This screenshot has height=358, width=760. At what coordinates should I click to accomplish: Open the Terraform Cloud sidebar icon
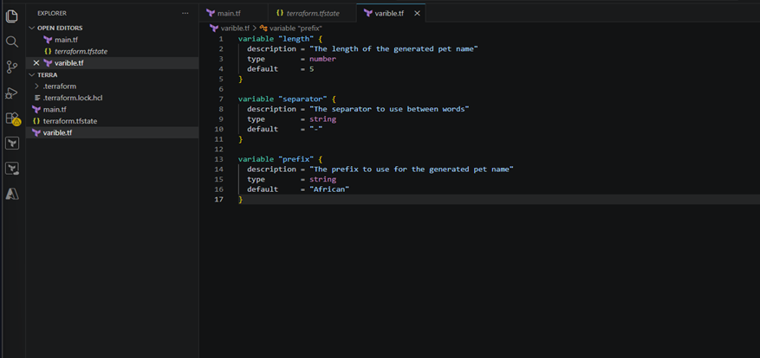12,169
